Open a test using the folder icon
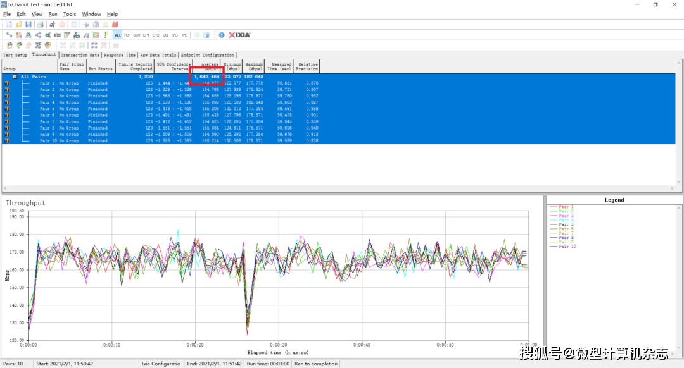This screenshot has width=684, height=368. pos(19,25)
